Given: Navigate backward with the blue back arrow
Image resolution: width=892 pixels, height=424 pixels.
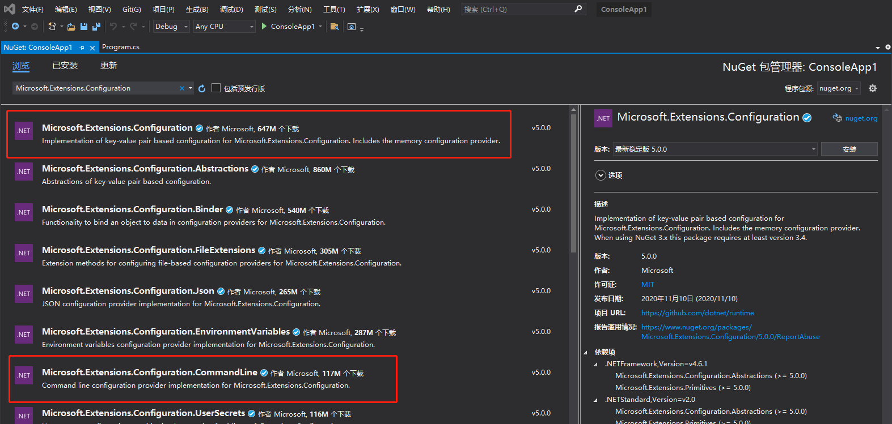Looking at the screenshot, I should (15, 27).
